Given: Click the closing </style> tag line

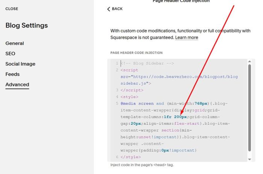Looking at the screenshot, I should click(x=131, y=157).
